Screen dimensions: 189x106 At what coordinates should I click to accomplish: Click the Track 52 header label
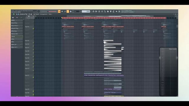27,65
